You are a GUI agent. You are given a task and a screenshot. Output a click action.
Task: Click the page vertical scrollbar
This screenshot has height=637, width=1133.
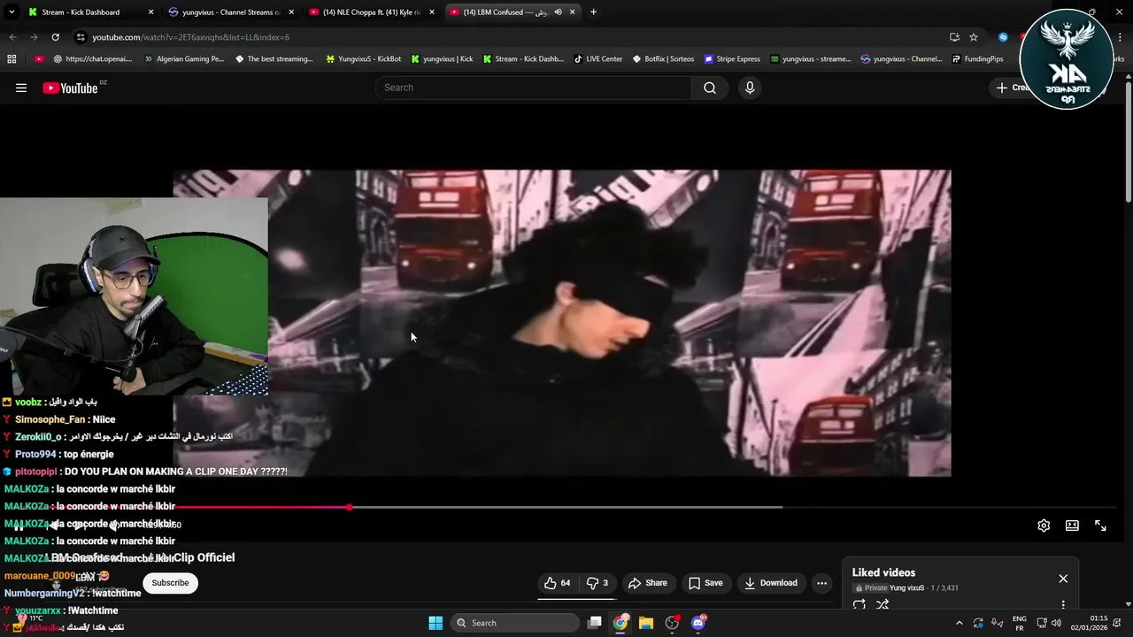(x=1128, y=142)
